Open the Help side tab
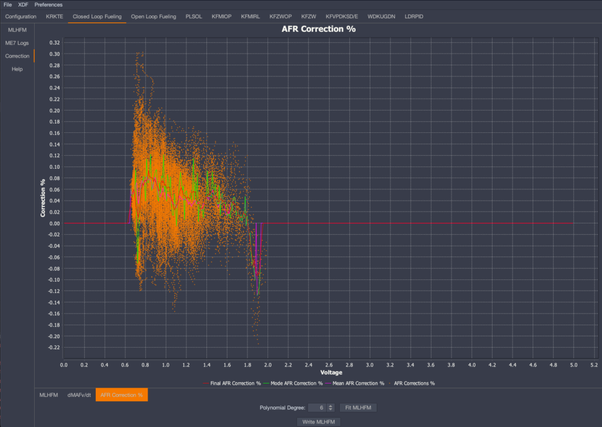602x427 pixels. point(17,69)
